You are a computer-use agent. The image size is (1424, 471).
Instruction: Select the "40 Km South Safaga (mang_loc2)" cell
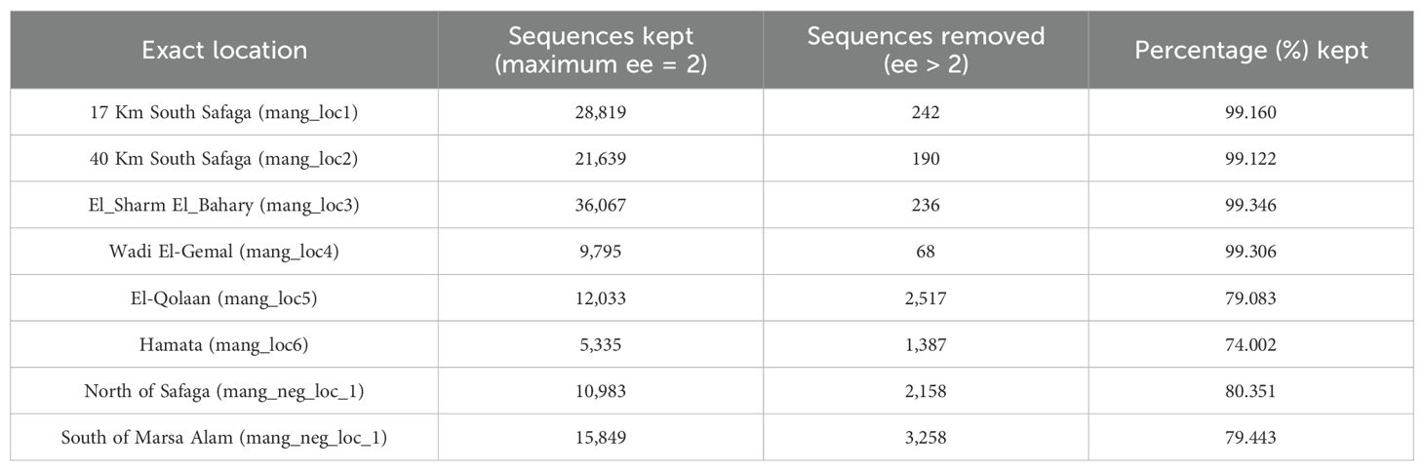click(224, 159)
